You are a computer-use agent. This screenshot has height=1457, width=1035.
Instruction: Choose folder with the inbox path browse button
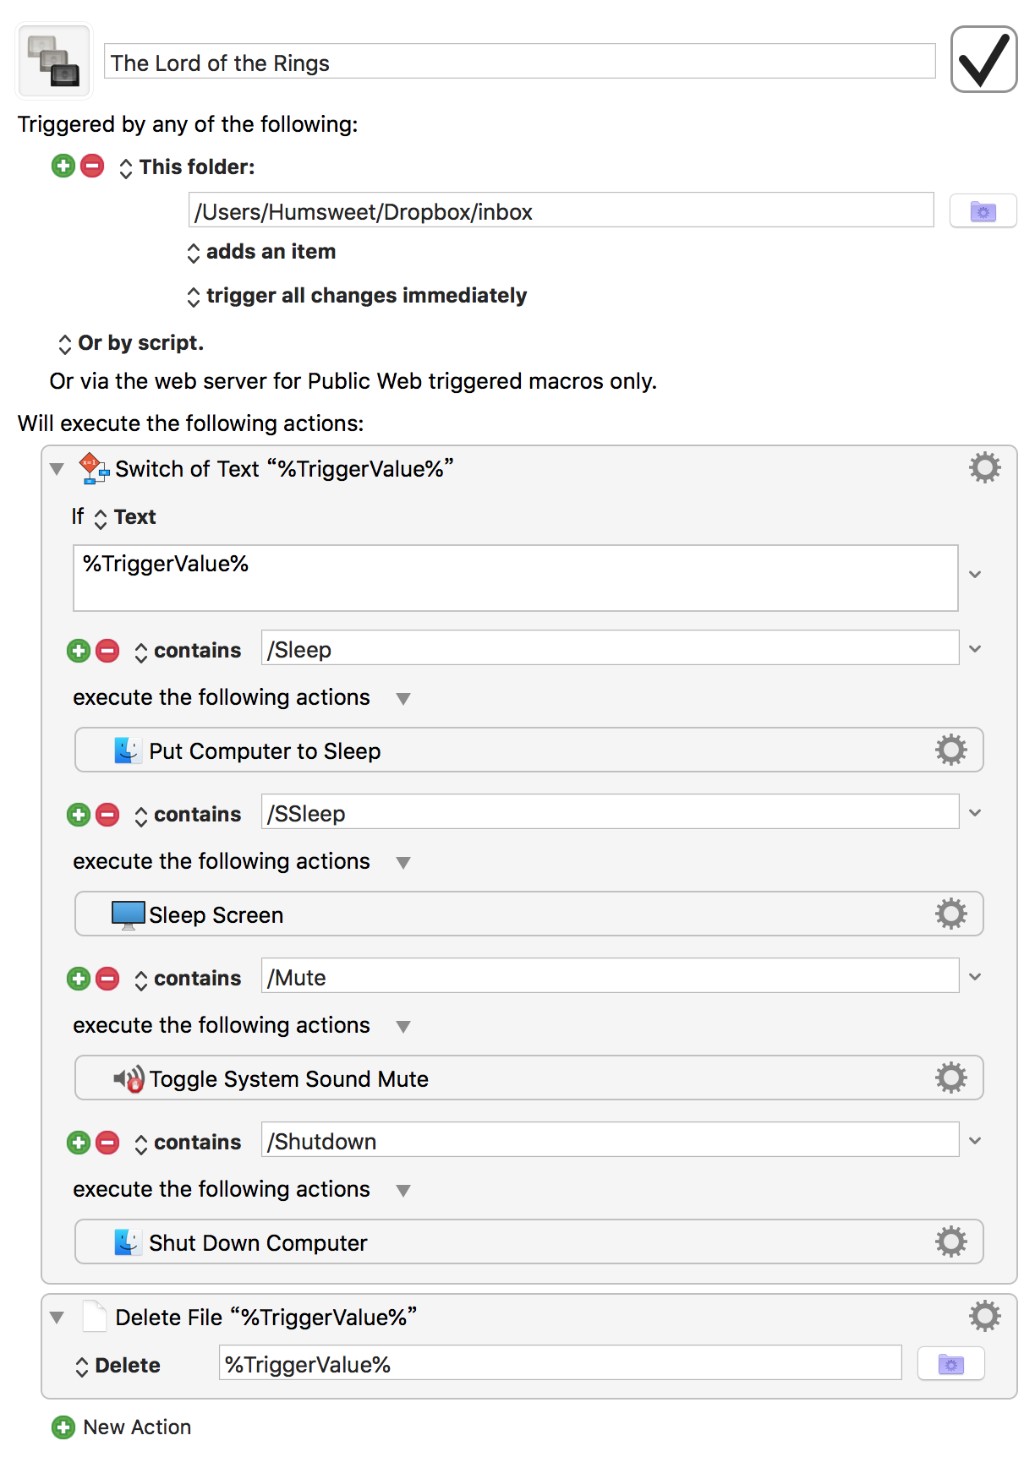[x=982, y=211]
